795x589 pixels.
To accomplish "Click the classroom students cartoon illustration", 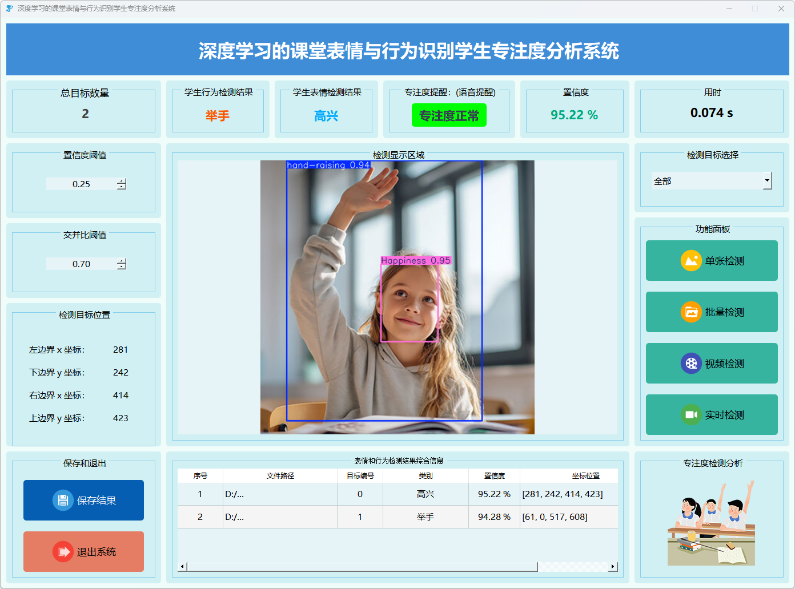I will (711, 523).
